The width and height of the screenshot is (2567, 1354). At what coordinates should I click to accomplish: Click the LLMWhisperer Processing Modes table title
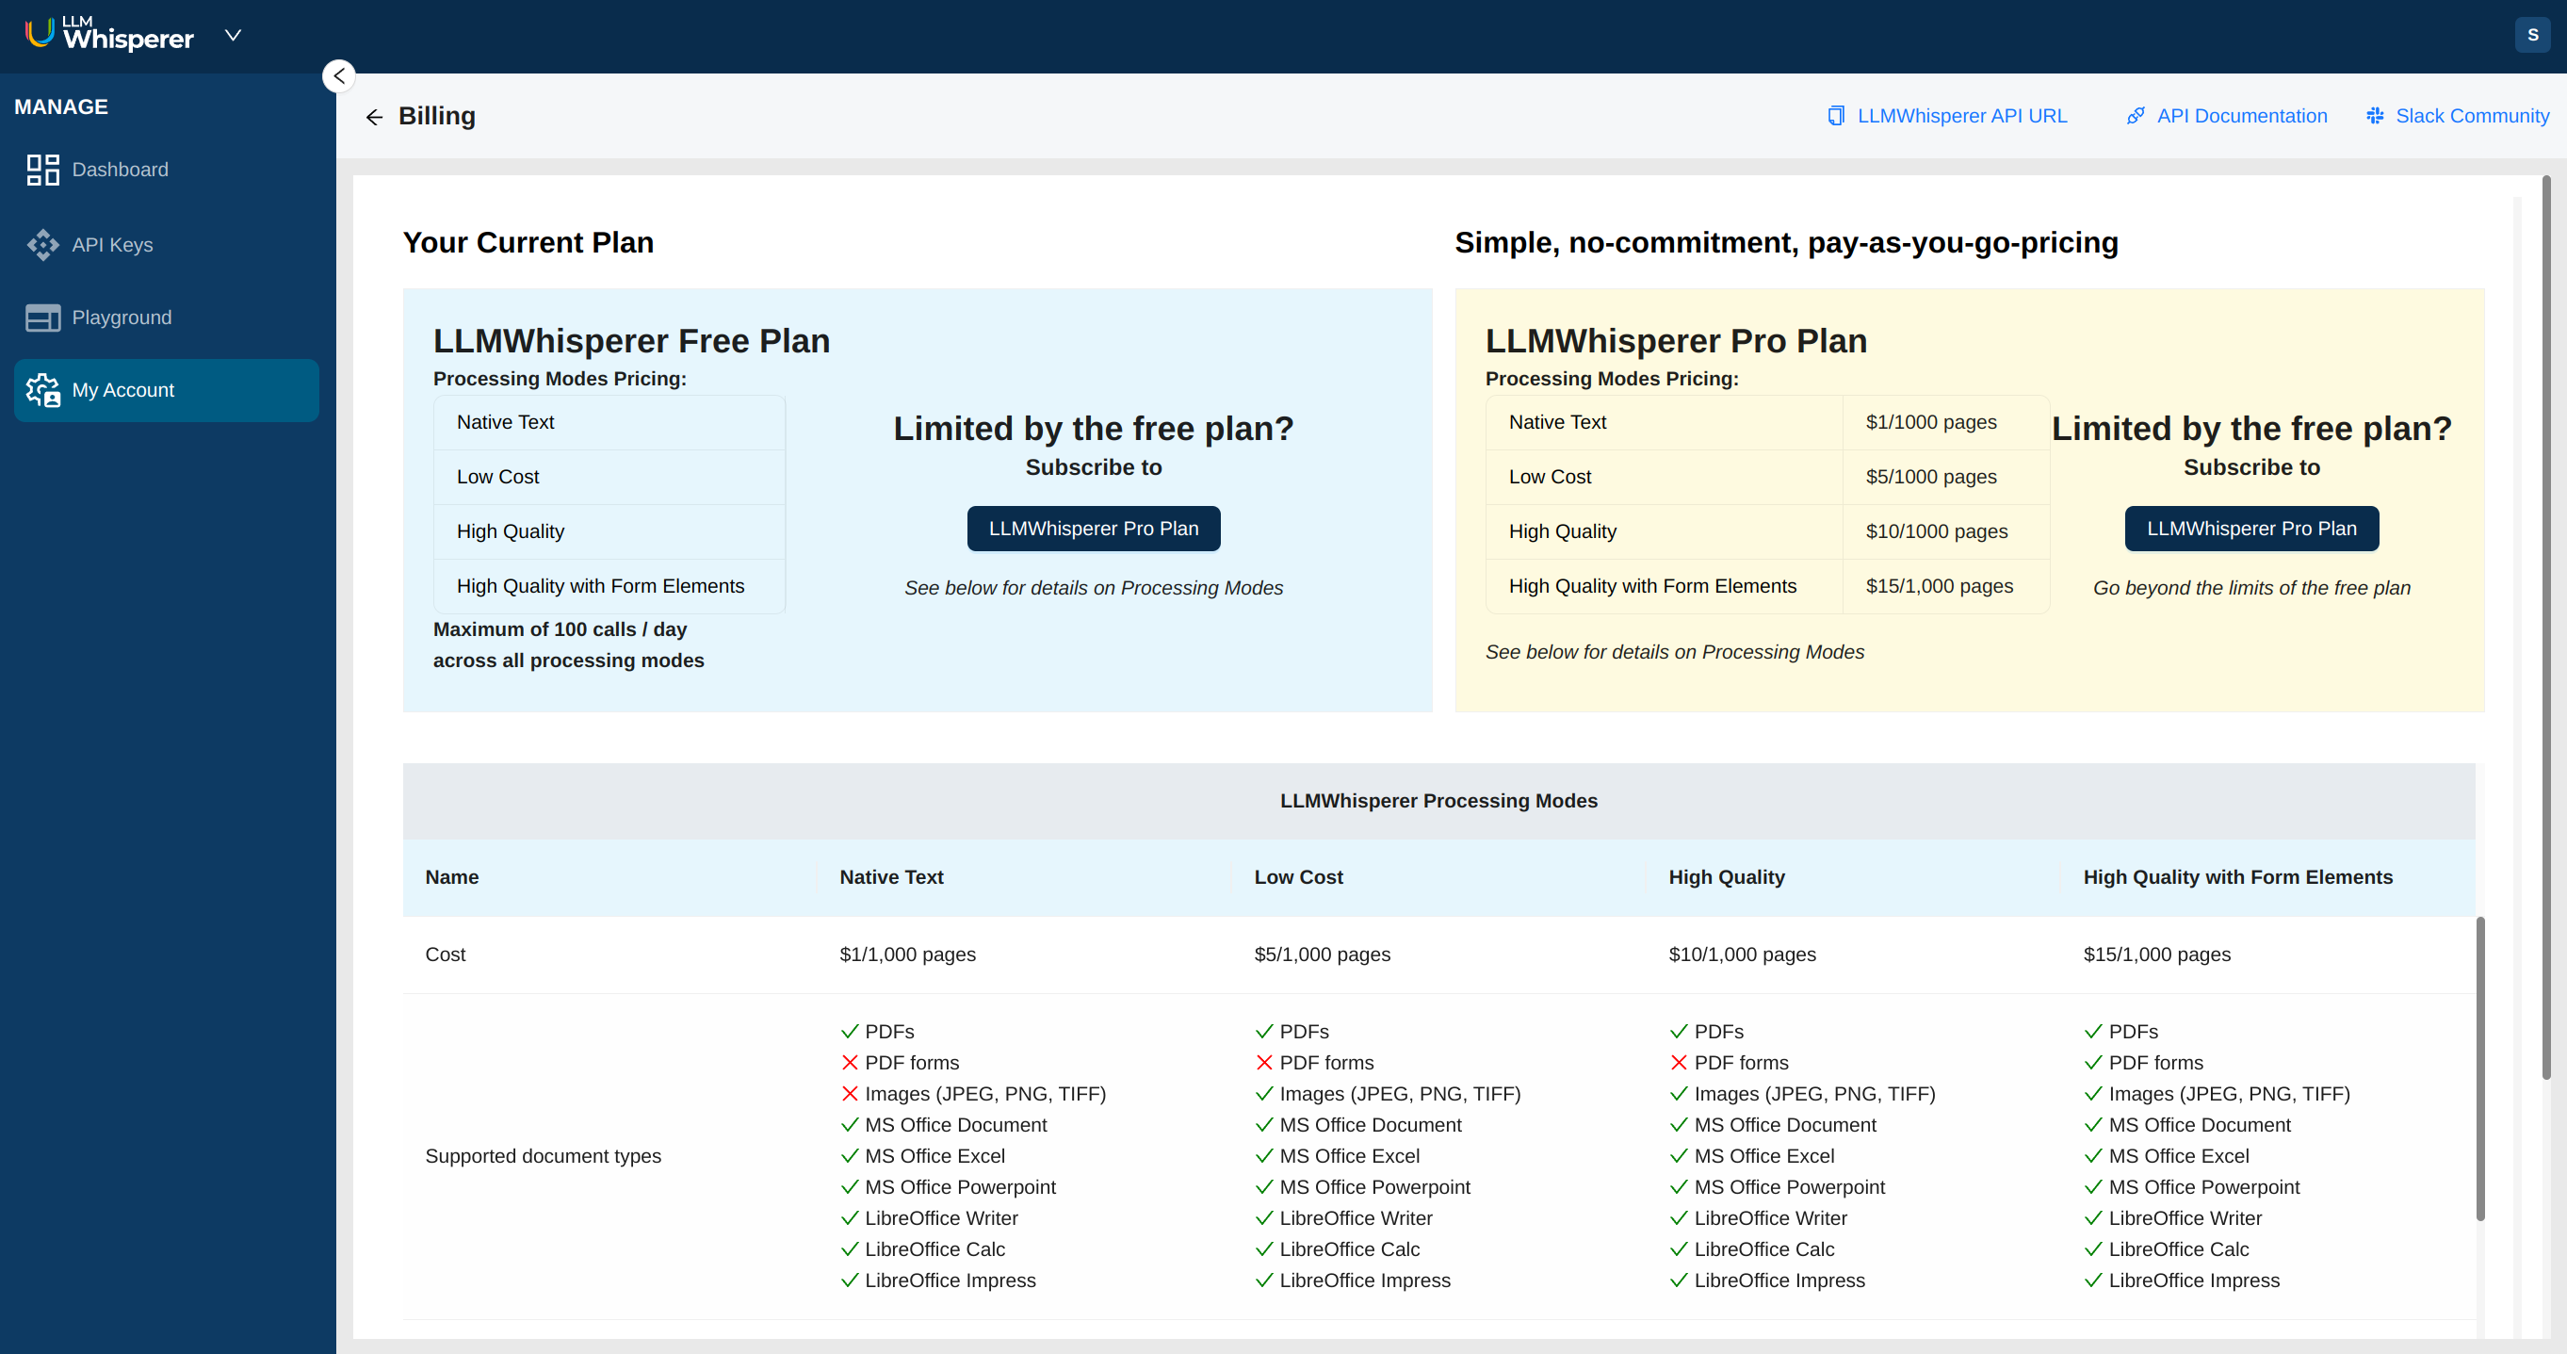pos(1438,801)
